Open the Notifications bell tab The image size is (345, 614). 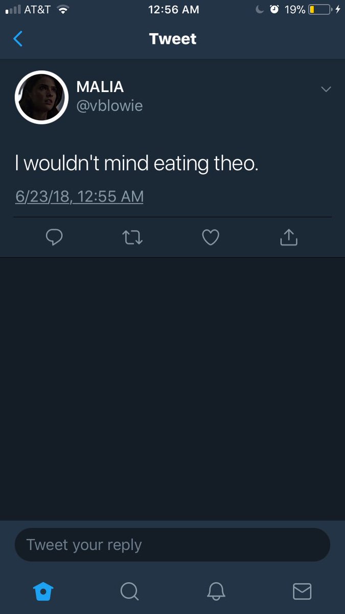click(216, 591)
